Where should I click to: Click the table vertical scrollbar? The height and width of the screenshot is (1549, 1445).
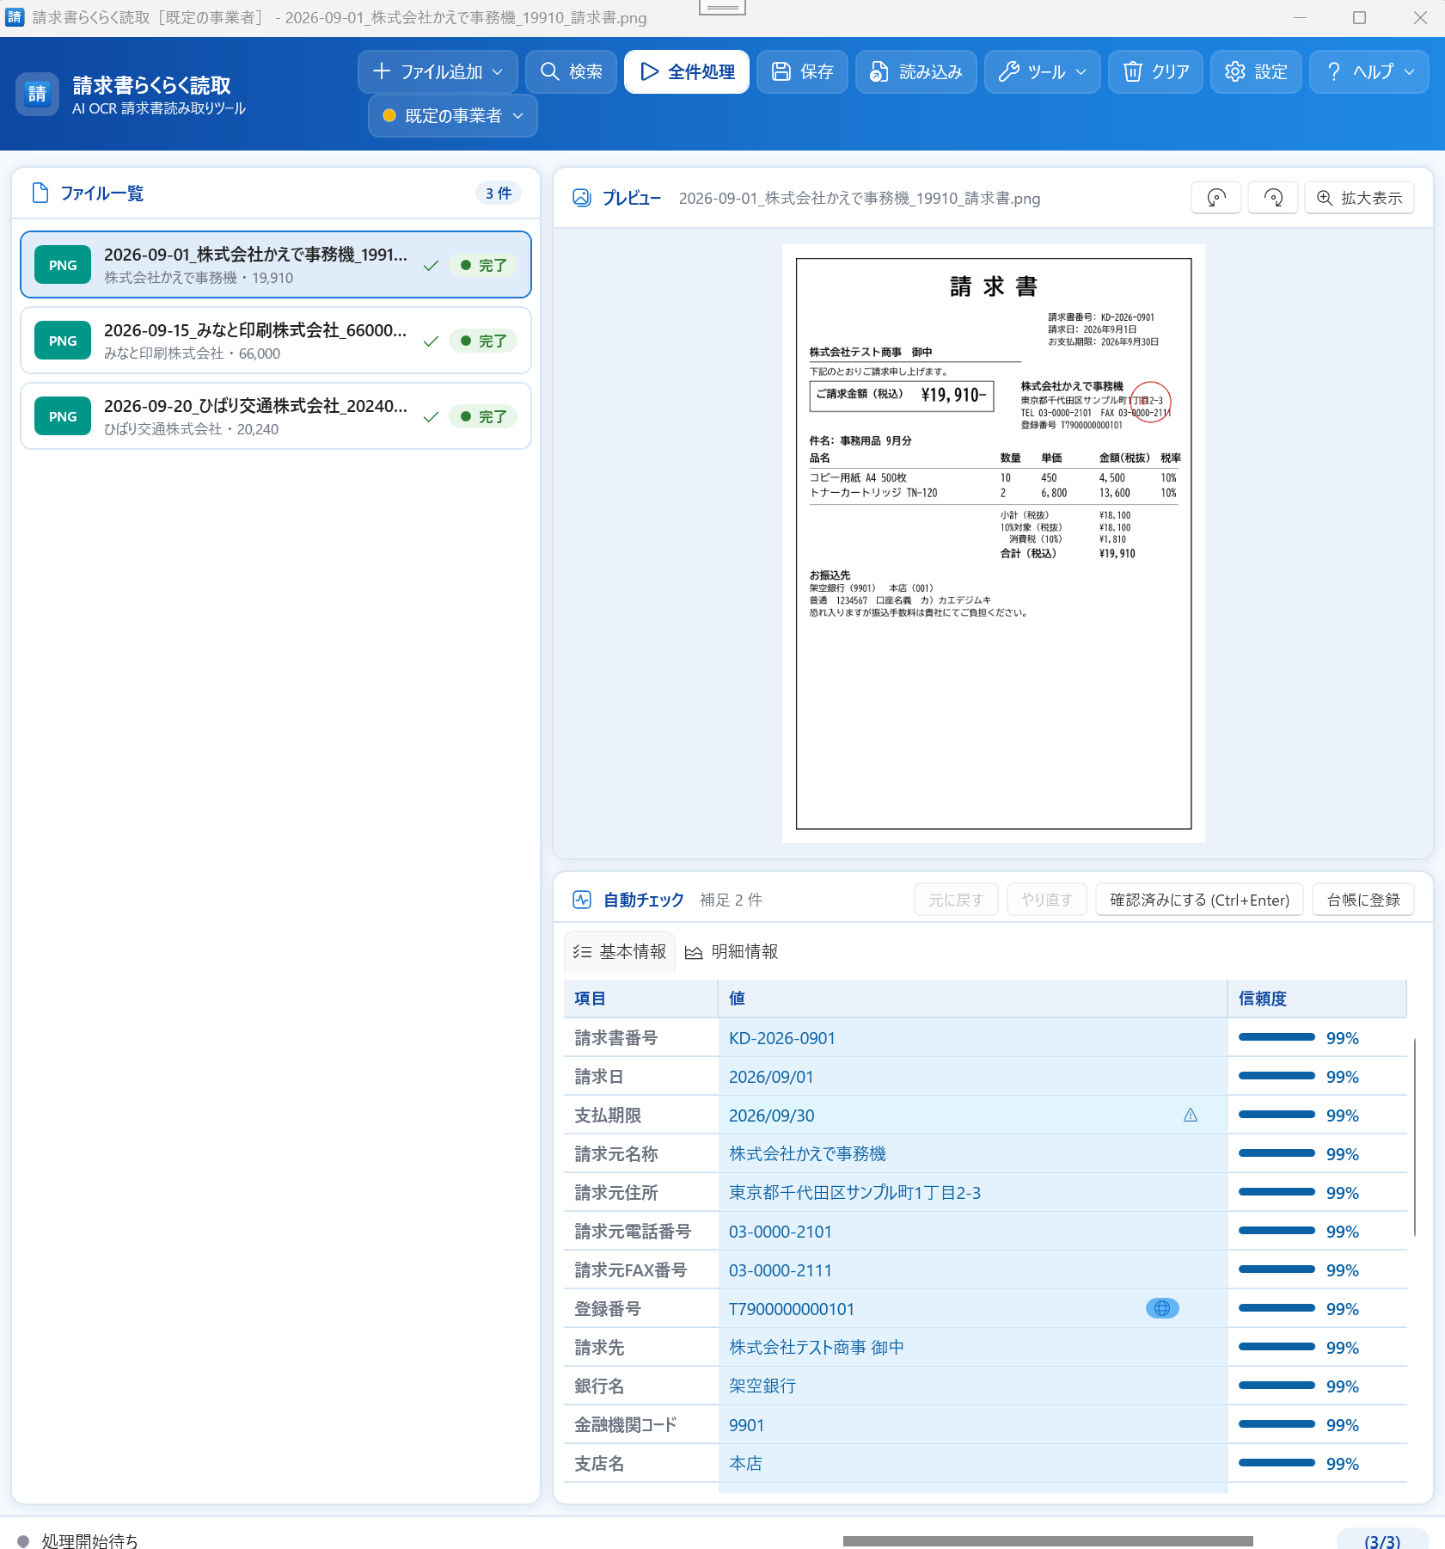[x=1414, y=1137]
